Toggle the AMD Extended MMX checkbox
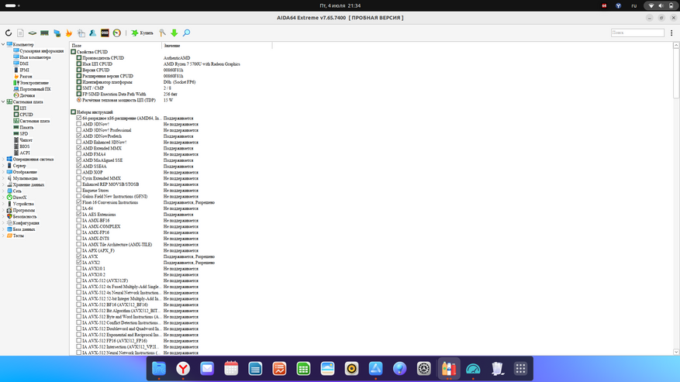This screenshot has width=680, height=382. click(x=79, y=148)
